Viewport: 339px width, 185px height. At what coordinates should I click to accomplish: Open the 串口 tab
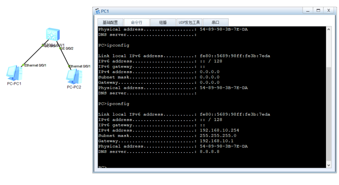[215, 22]
